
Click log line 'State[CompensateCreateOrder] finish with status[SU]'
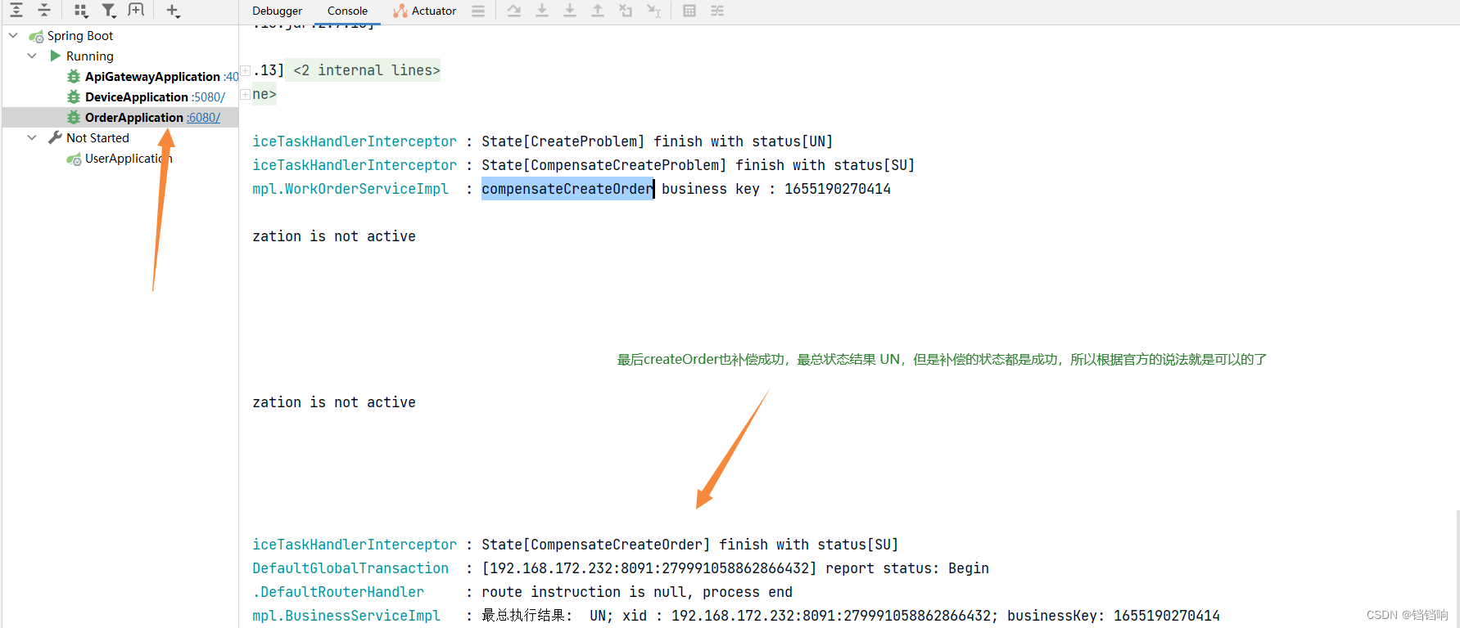click(x=690, y=545)
